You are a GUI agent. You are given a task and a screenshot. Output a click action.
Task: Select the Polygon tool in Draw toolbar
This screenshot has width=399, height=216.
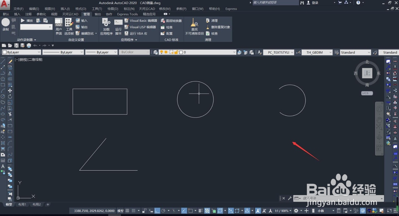pyautogui.click(x=3, y=79)
